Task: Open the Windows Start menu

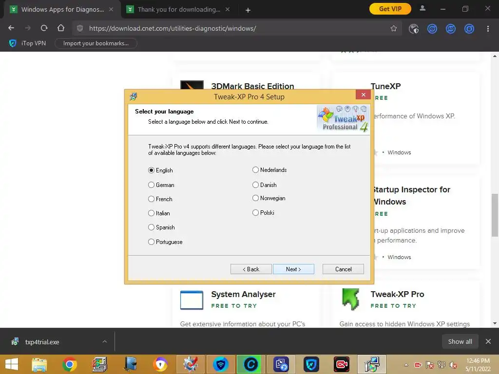Action: click(x=12, y=364)
